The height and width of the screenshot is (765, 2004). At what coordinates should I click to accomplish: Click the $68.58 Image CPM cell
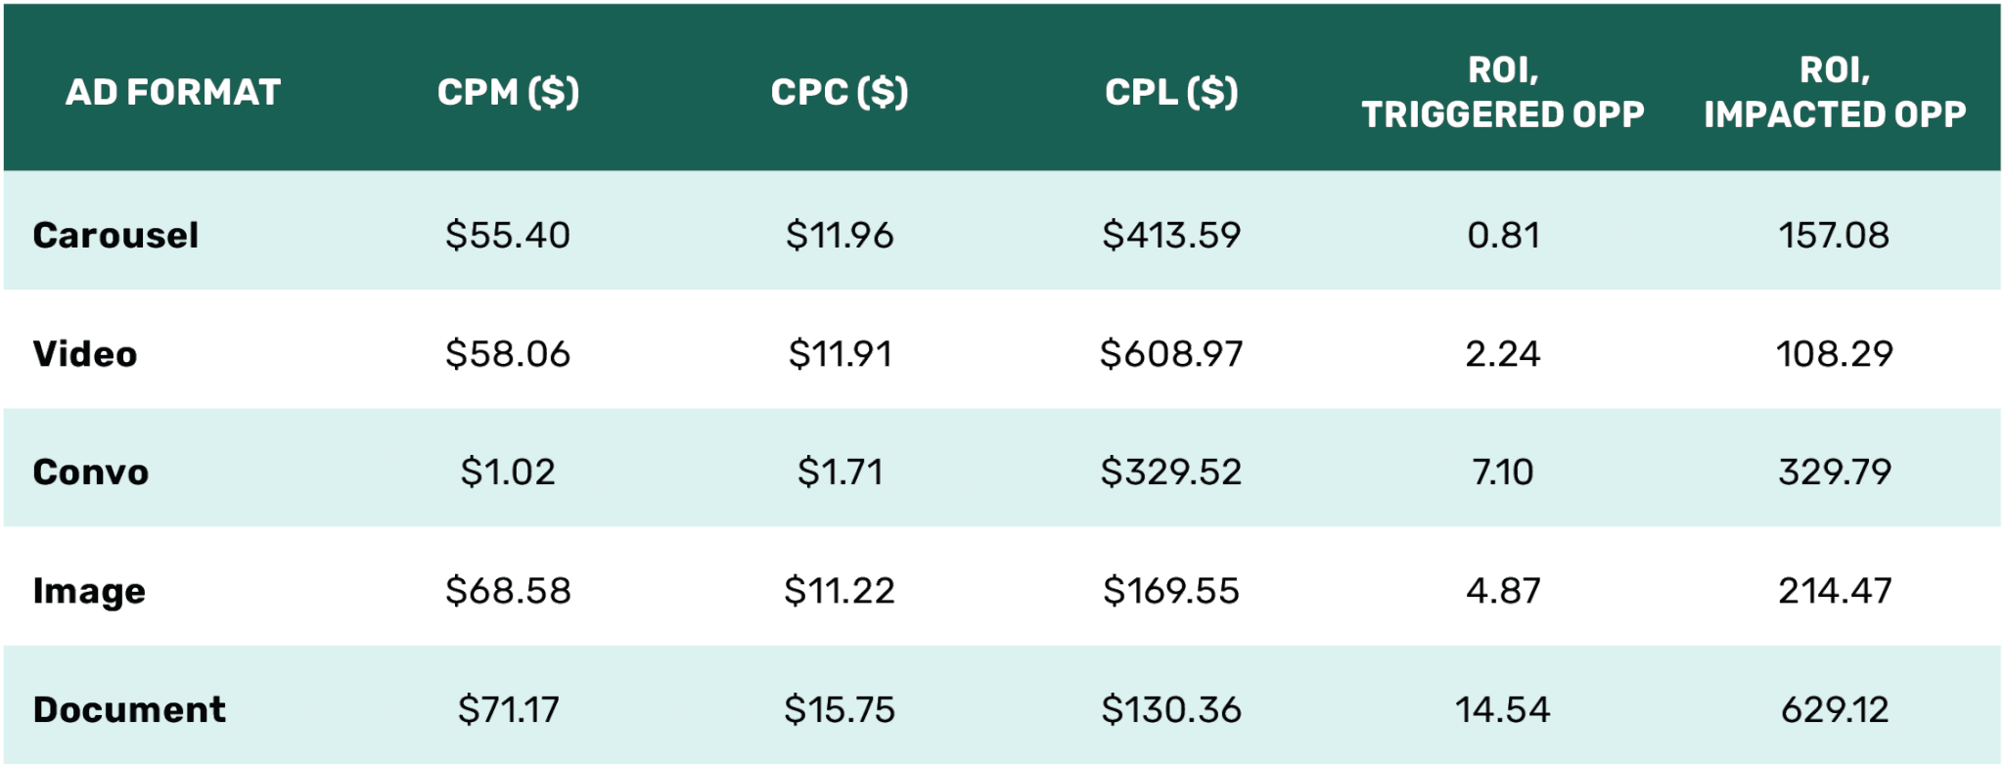click(x=508, y=591)
